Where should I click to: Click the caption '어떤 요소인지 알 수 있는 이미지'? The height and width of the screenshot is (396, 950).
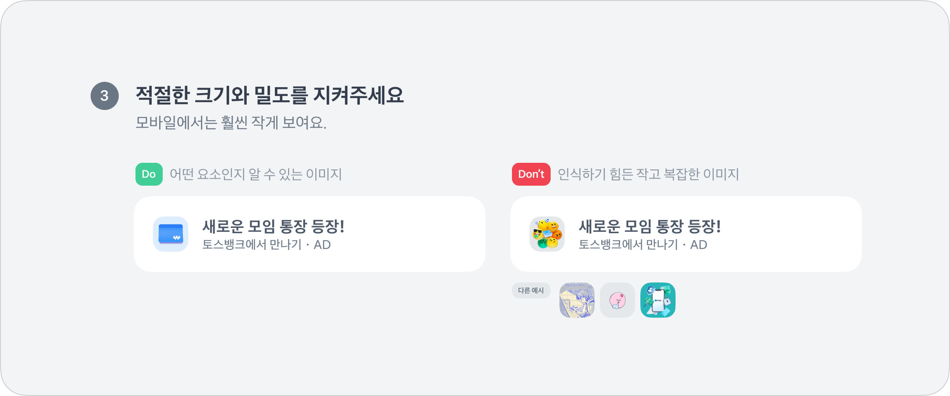[x=256, y=174]
